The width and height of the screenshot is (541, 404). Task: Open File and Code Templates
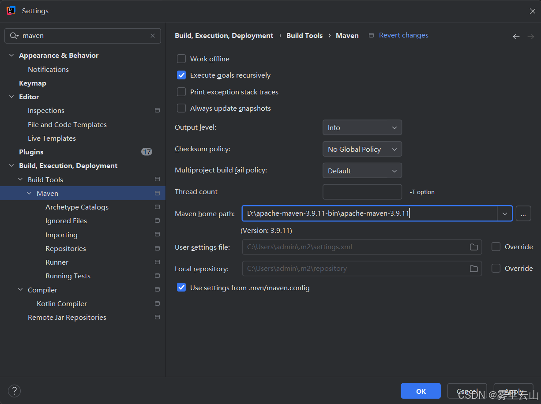67,124
